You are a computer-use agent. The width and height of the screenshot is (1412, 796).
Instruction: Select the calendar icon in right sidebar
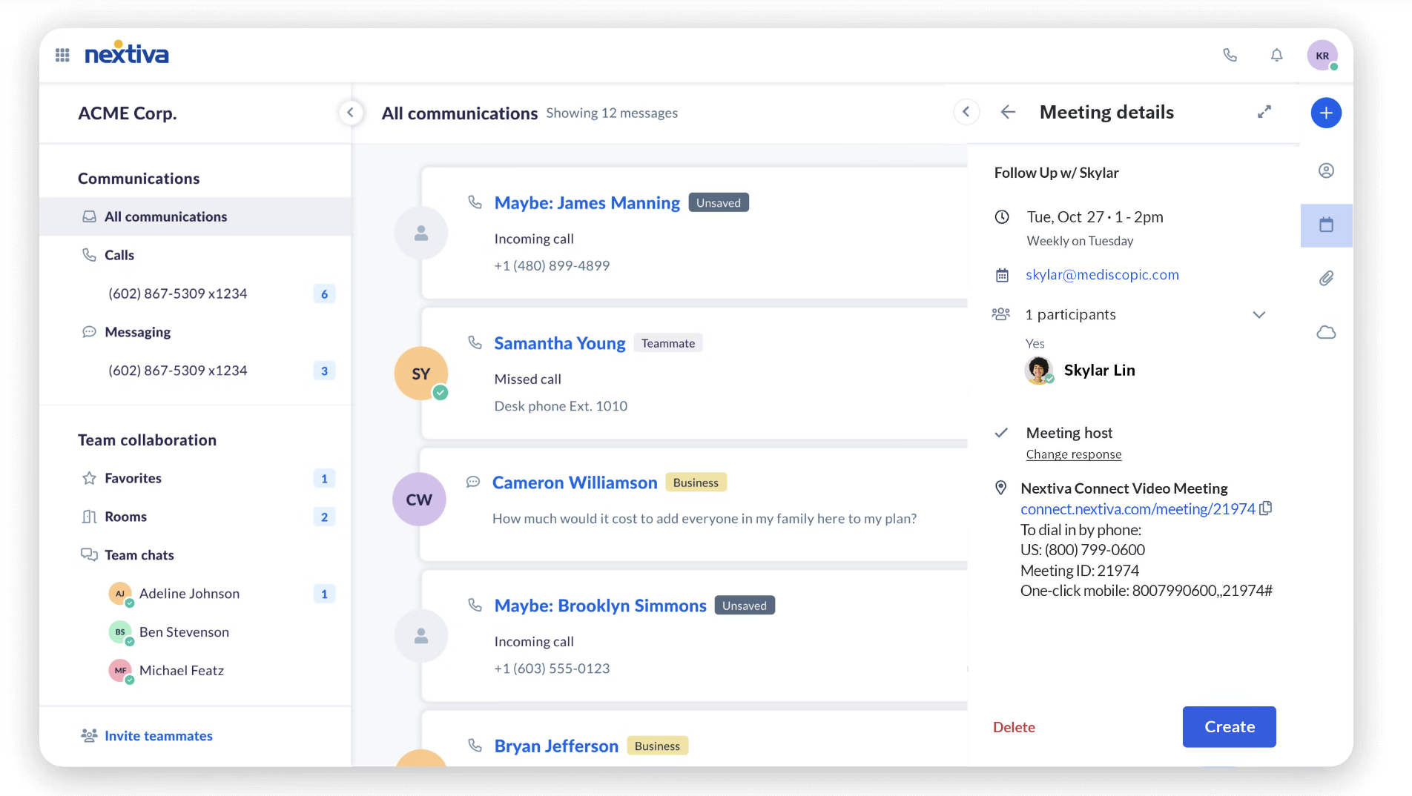click(1326, 225)
